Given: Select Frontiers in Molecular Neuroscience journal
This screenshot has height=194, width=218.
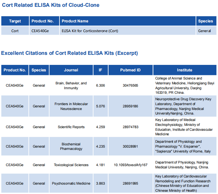Looking at the screenshot, I should tap(71, 106).
